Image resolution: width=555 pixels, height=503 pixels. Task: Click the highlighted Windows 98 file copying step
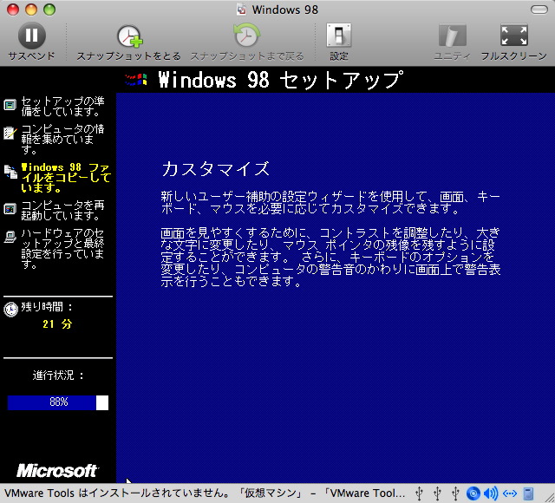click(x=65, y=177)
